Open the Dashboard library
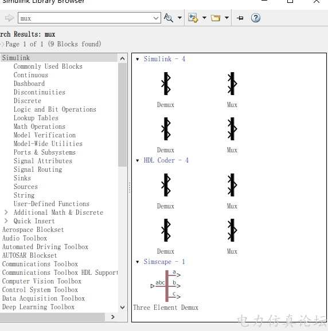The width and height of the screenshot is (328, 331). point(29,84)
